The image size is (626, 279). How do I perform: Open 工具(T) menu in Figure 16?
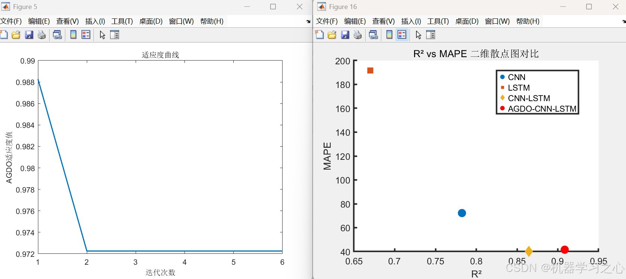pos(438,21)
